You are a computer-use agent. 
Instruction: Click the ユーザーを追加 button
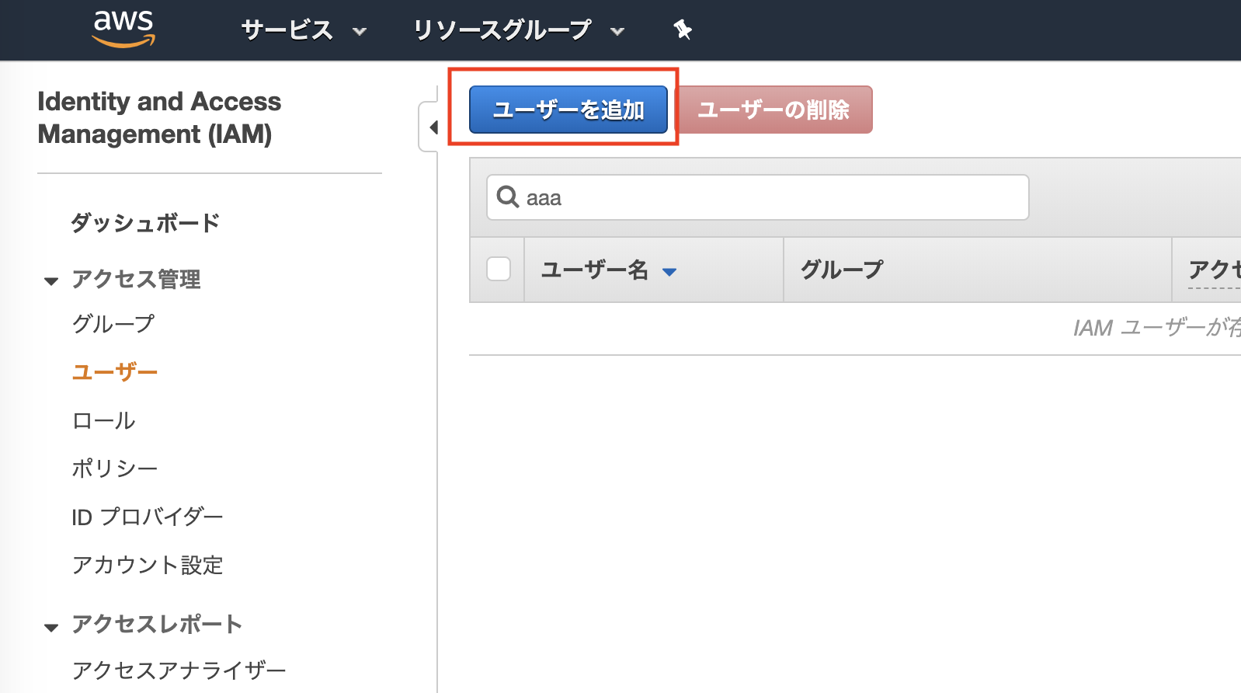[568, 110]
